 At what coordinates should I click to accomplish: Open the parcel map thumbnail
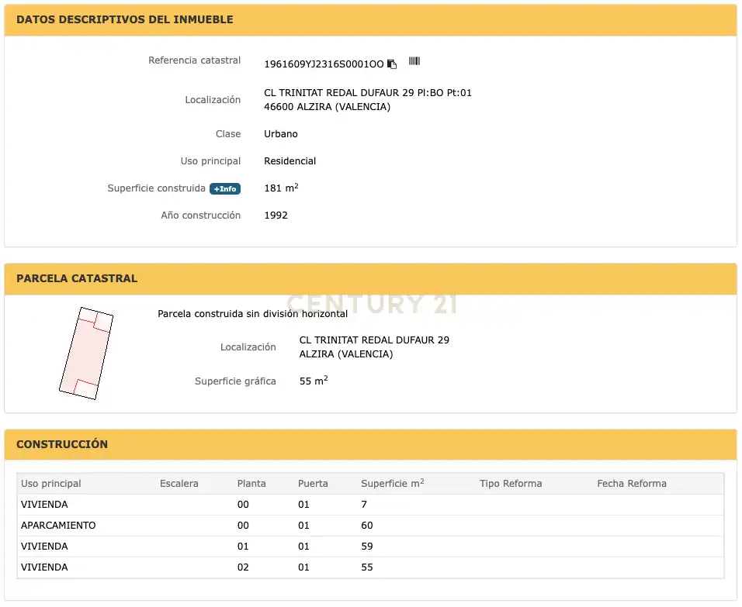[x=86, y=354]
